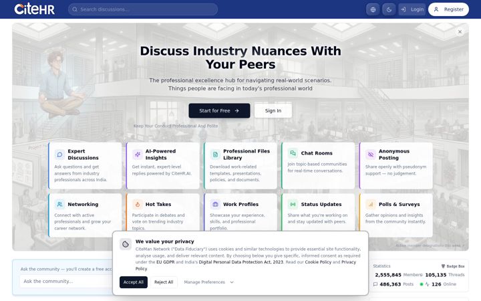Click the Professional Files Library heading

tap(247, 155)
